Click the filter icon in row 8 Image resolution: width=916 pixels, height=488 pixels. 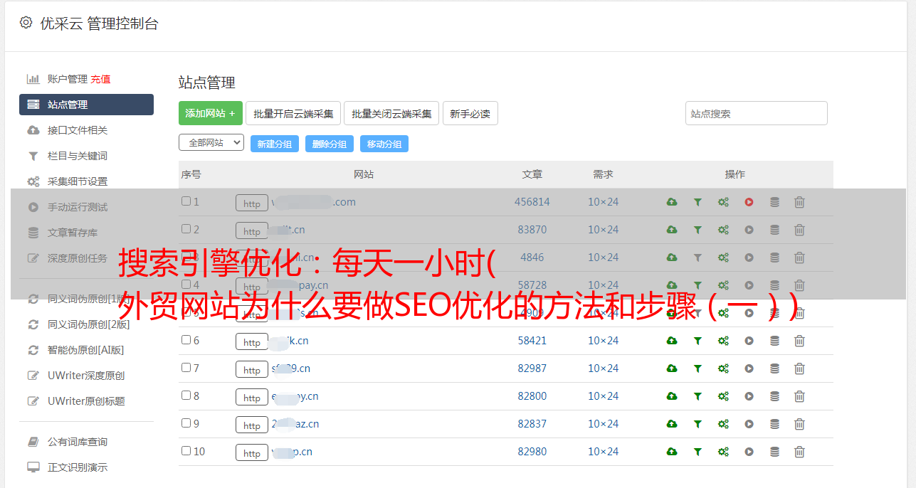(697, 397)
